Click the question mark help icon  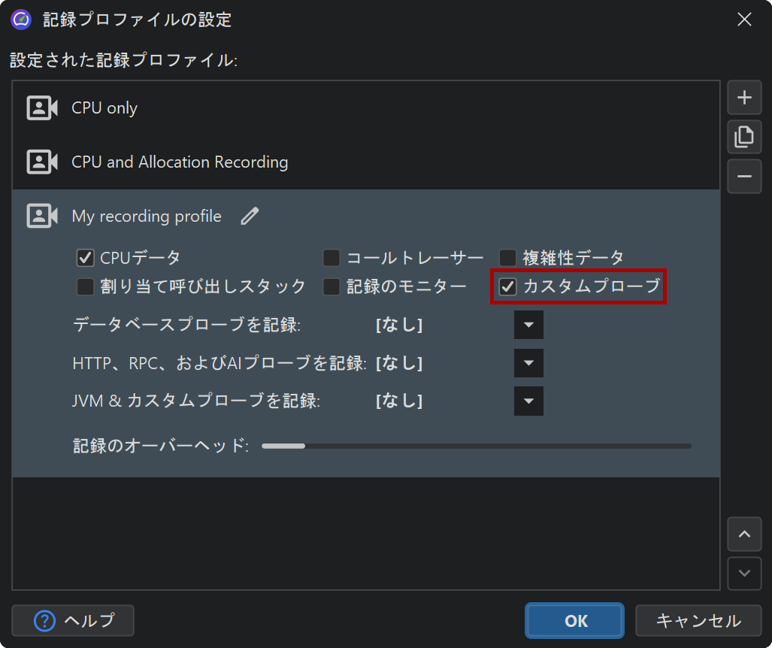click(44, 620)
